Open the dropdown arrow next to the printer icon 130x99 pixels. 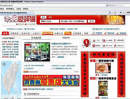point(123,13)
